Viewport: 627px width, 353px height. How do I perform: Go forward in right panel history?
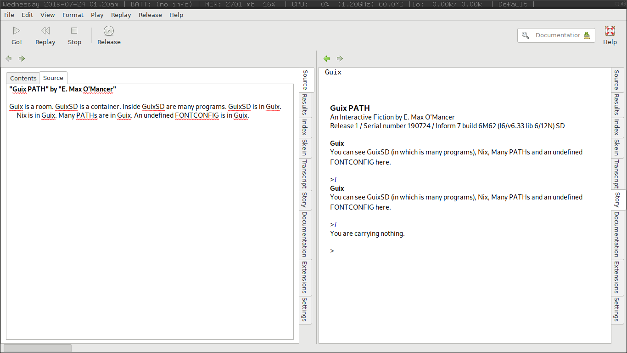pos(340,58)
